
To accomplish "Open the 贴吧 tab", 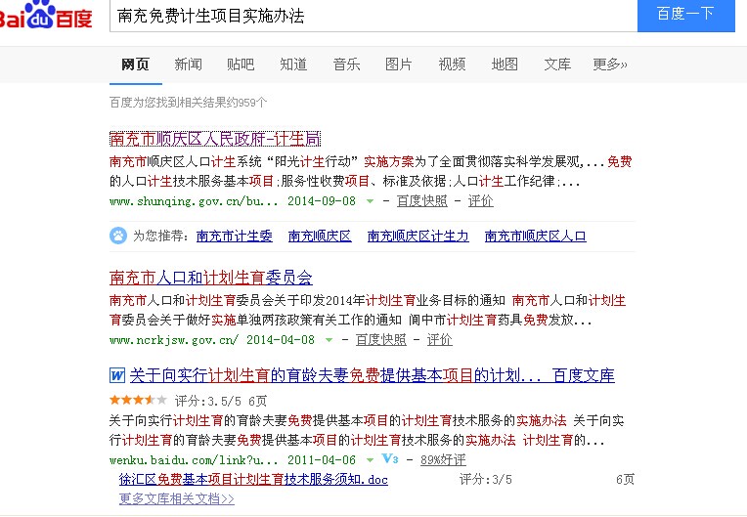I will (241, 65).
